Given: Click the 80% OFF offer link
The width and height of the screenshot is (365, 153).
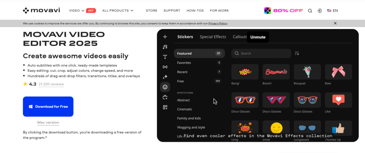Looking at the screenshot, I should [288, 11].
